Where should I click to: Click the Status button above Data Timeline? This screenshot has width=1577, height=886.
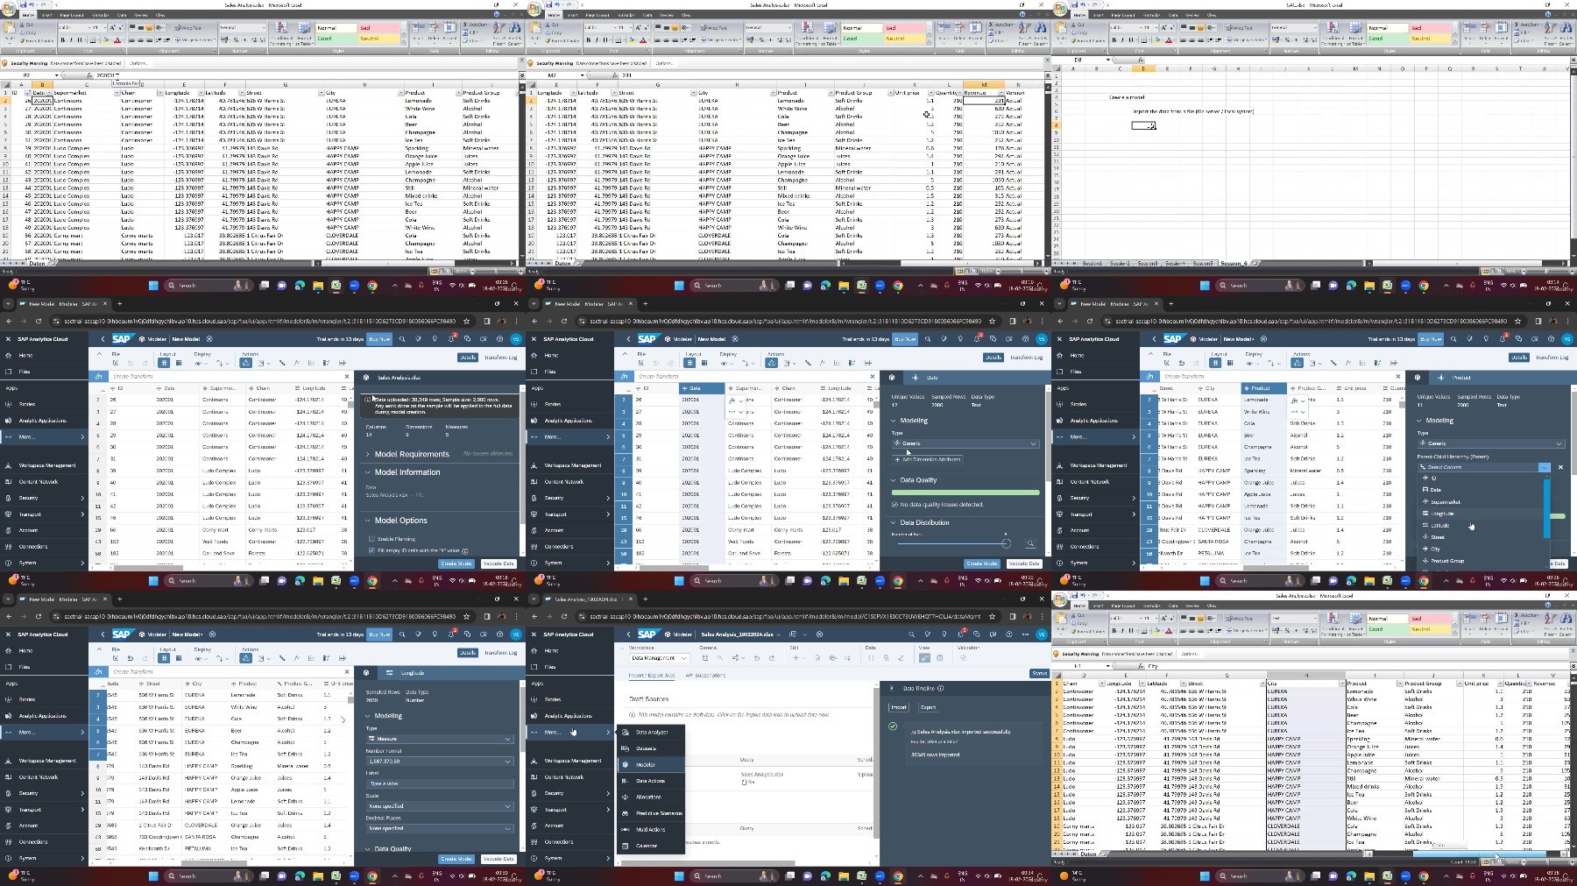coord(1039,673)
